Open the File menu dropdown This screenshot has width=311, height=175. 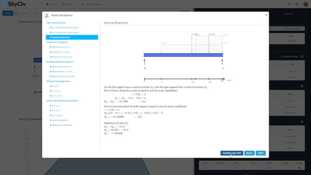(50, 4)
